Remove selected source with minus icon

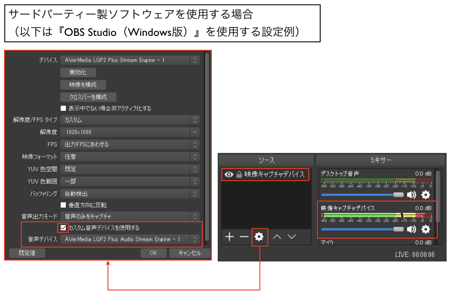point(244,237)
